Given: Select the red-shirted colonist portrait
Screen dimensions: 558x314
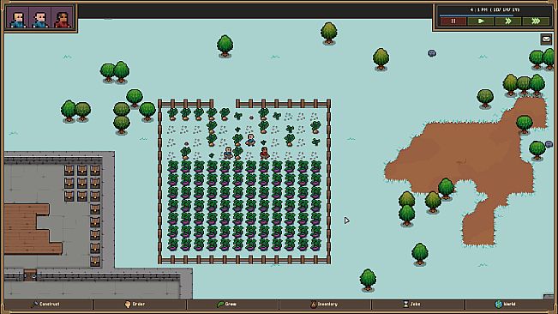Looking at the screenshot, I should coord(63,18).
